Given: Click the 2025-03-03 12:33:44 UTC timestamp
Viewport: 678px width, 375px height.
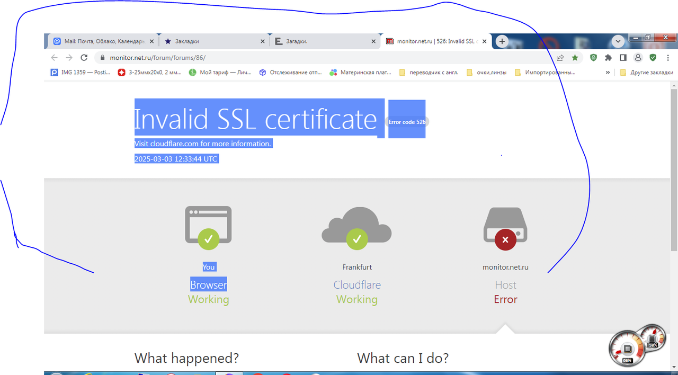Looking at the screenshot, I should pos(176,159).
